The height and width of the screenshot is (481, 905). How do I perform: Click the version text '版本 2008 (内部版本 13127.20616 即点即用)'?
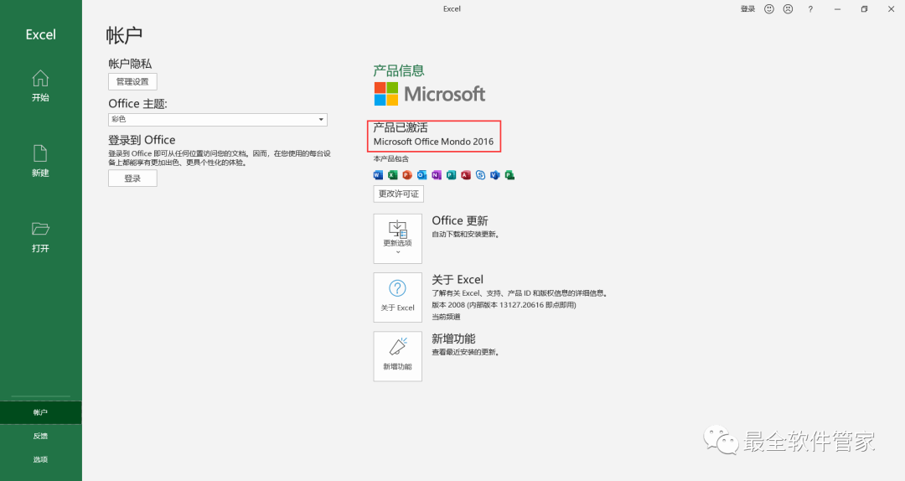[504, 305]
